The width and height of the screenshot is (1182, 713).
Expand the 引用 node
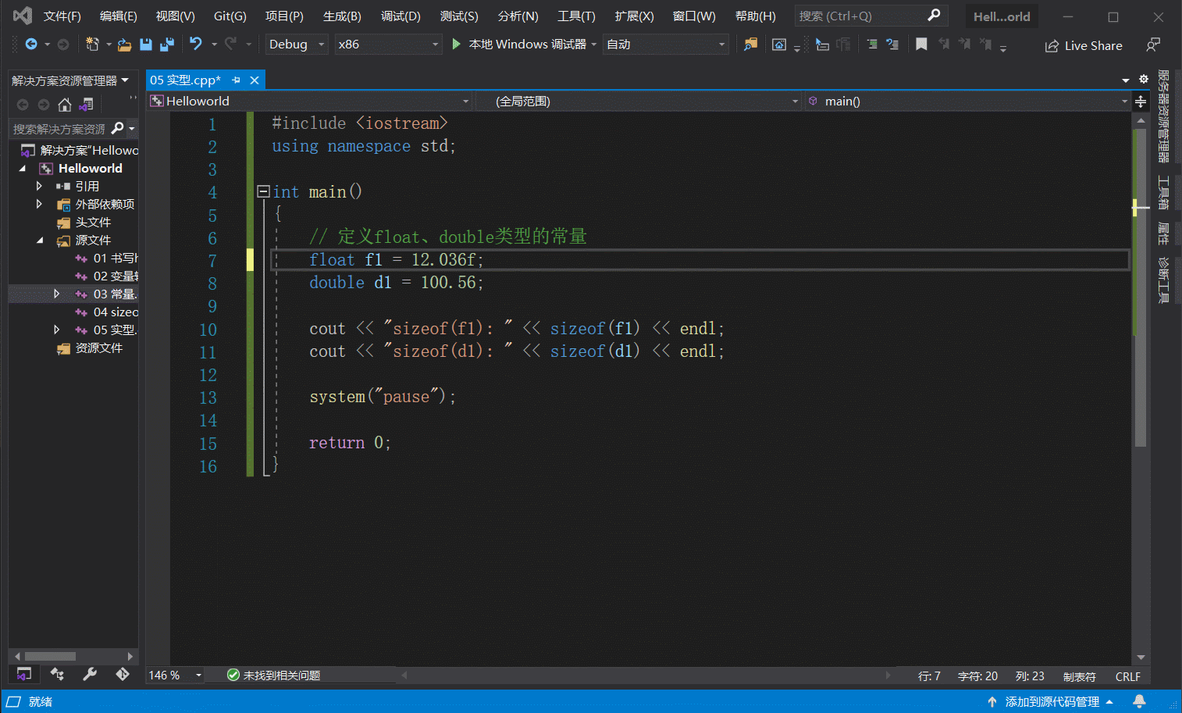39,186
